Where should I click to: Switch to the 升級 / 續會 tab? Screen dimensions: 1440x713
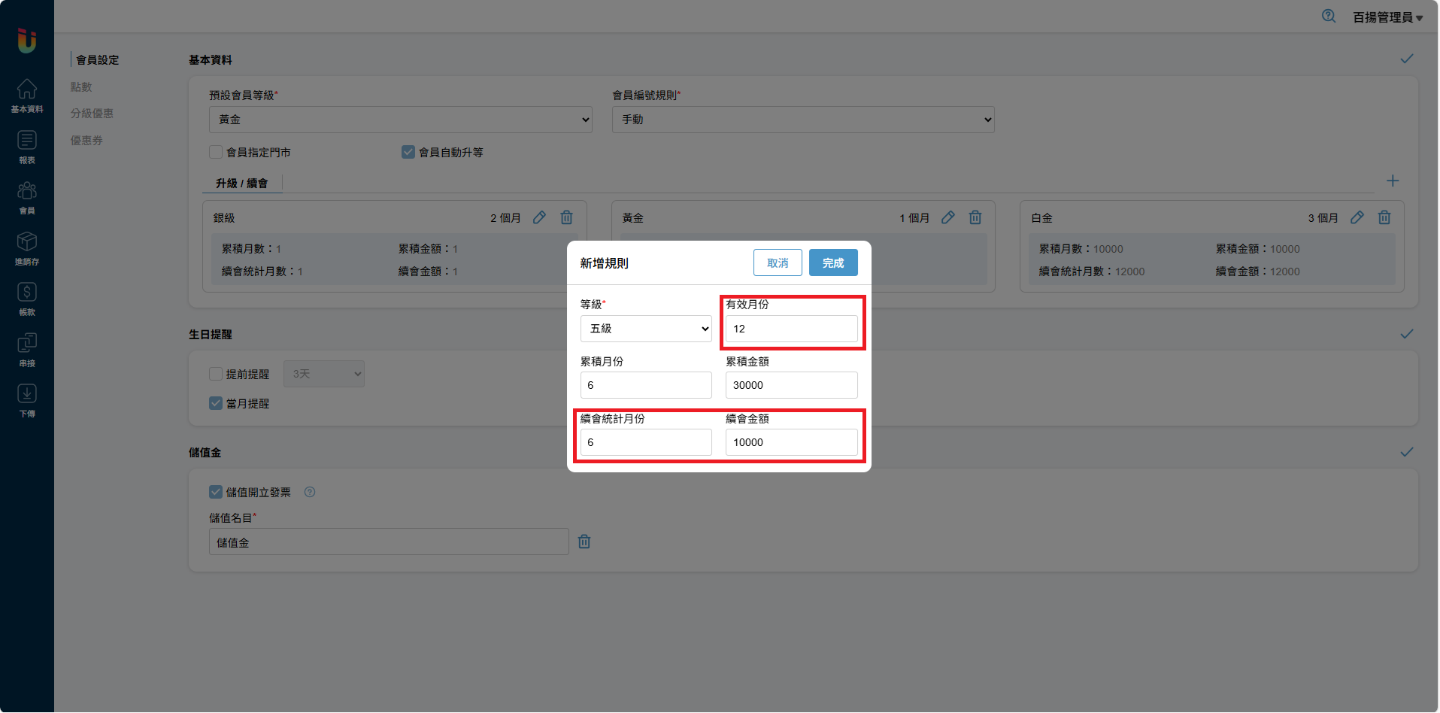(x=241, y=184)
